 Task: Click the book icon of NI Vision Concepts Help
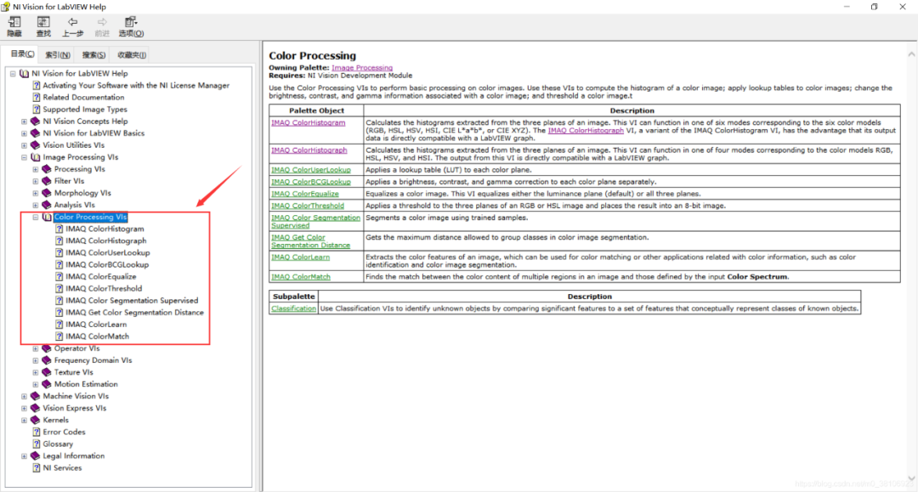tap(35, 122)
